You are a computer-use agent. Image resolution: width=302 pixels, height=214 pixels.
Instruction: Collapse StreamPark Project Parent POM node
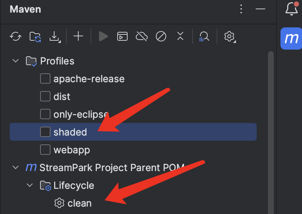[x=16, y=167]
